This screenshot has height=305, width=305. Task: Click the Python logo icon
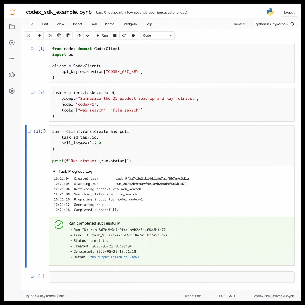[x=270, y=12]
